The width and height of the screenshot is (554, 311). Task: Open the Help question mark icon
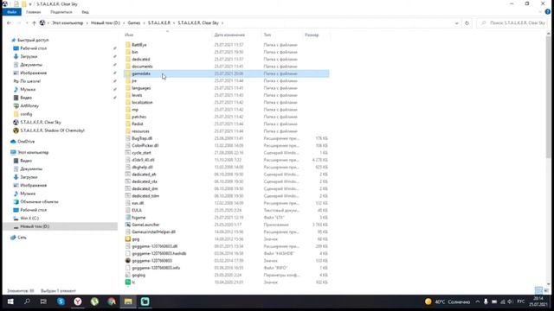[x=547, y=12]
